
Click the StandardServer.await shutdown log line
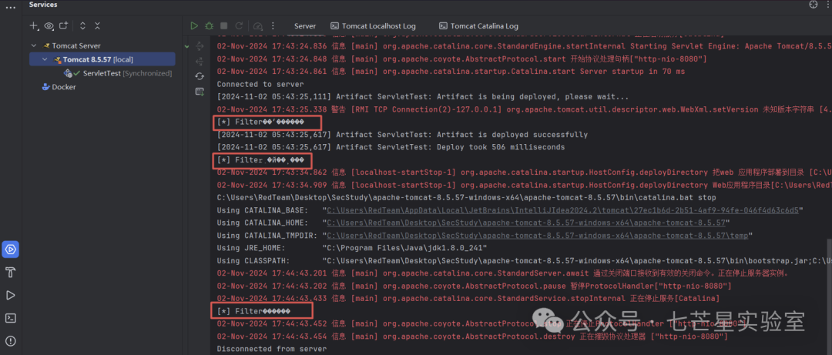[503, 273]
